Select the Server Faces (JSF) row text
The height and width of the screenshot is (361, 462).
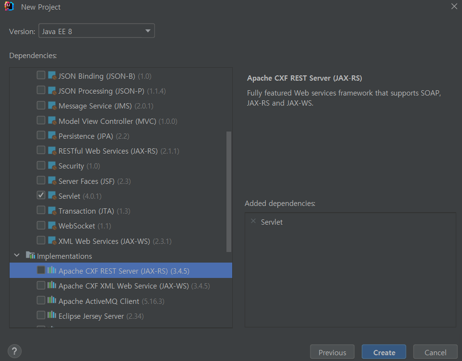tap(95, 181)
